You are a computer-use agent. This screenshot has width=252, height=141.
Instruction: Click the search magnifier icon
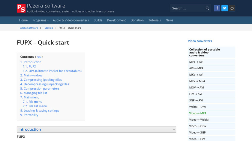point(207,8)
